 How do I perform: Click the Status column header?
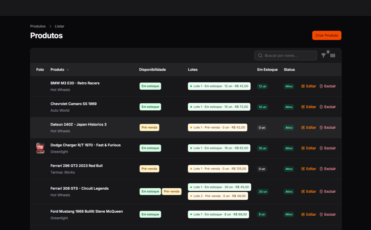[289, 70]
